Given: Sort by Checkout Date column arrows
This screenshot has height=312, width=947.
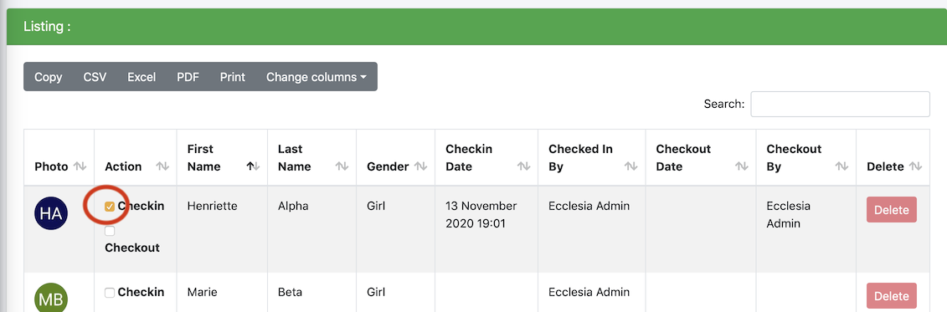Looking at the screenshot, I should (742, 166).
